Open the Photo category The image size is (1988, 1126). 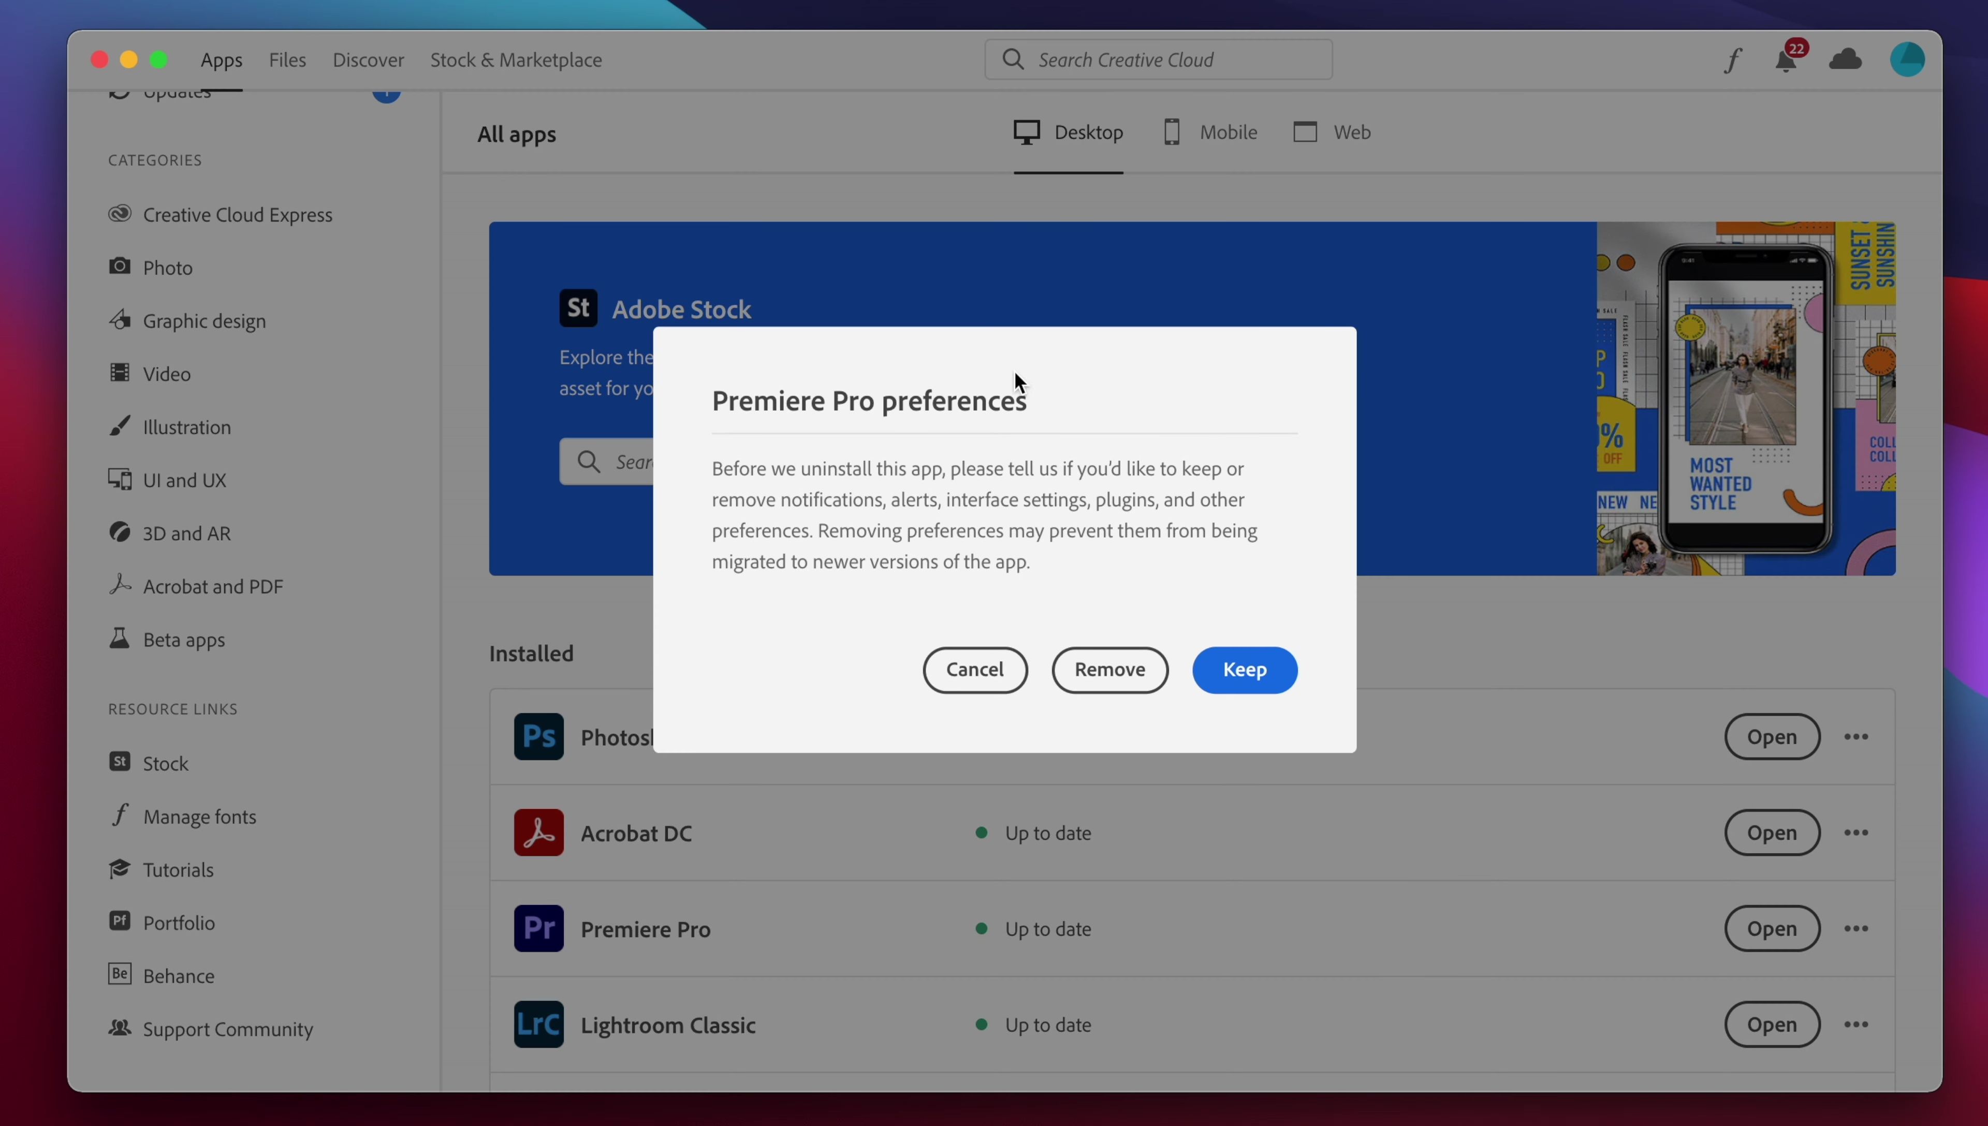coord(151,268)
